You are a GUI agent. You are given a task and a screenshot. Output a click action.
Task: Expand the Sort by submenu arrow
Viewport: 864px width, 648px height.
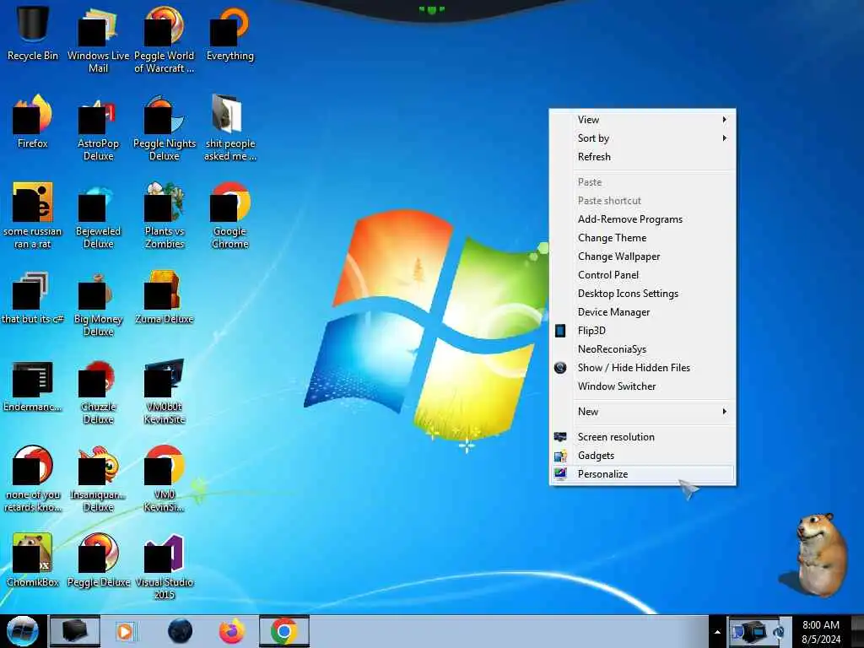point(724,138)
